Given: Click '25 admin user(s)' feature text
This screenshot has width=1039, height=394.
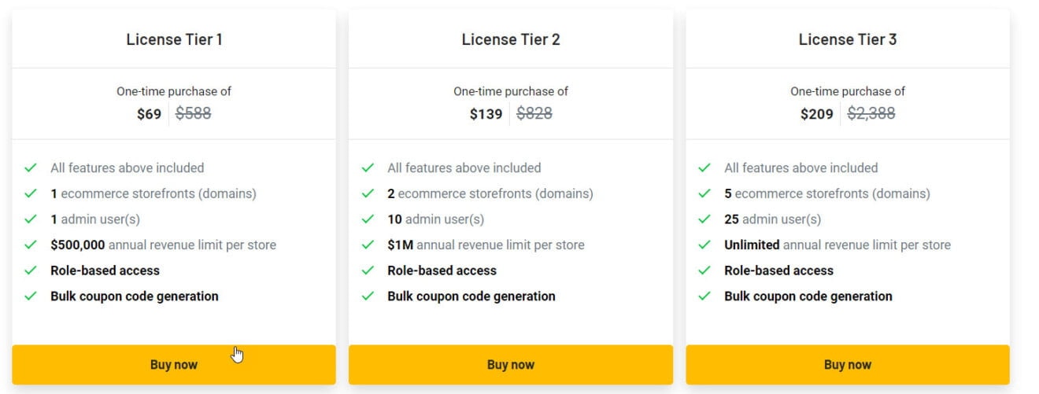Looking at the screenshot, I should pos(772,219).
